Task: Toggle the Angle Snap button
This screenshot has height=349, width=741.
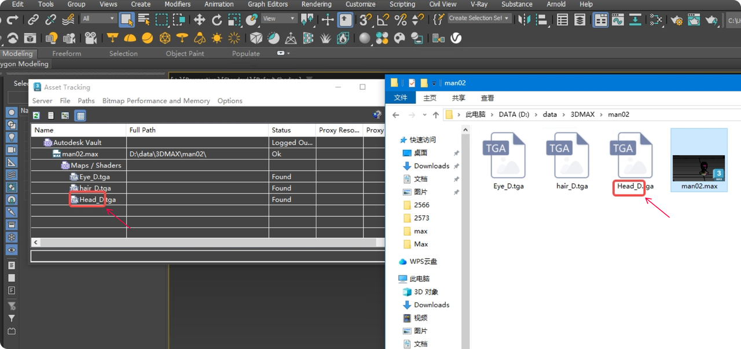Action: point(383,20)
